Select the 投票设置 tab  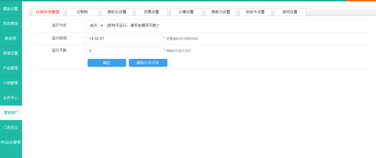[x=152, y=12]
